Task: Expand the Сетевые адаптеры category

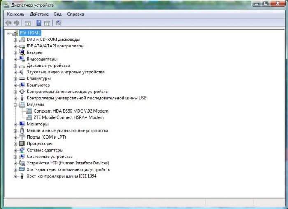Action: point(16,150)
